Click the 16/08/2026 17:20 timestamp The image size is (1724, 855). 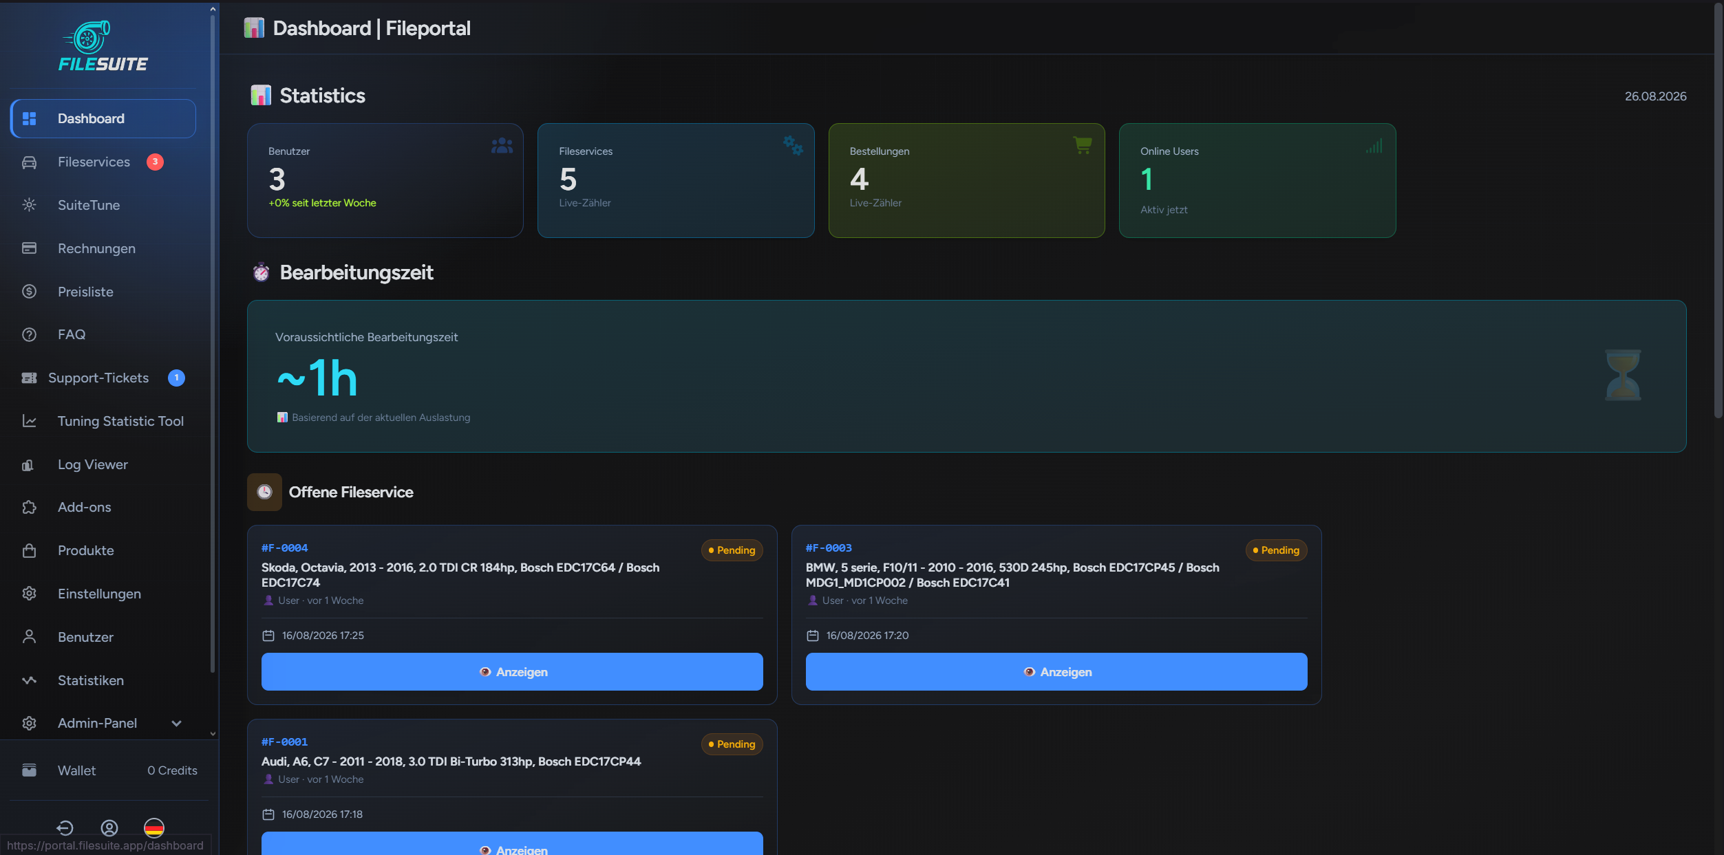867,636
